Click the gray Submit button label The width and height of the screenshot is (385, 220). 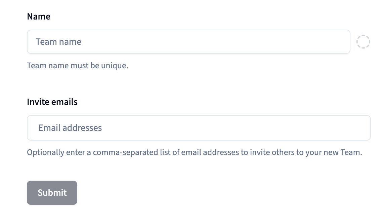click(x=52, y=193)
